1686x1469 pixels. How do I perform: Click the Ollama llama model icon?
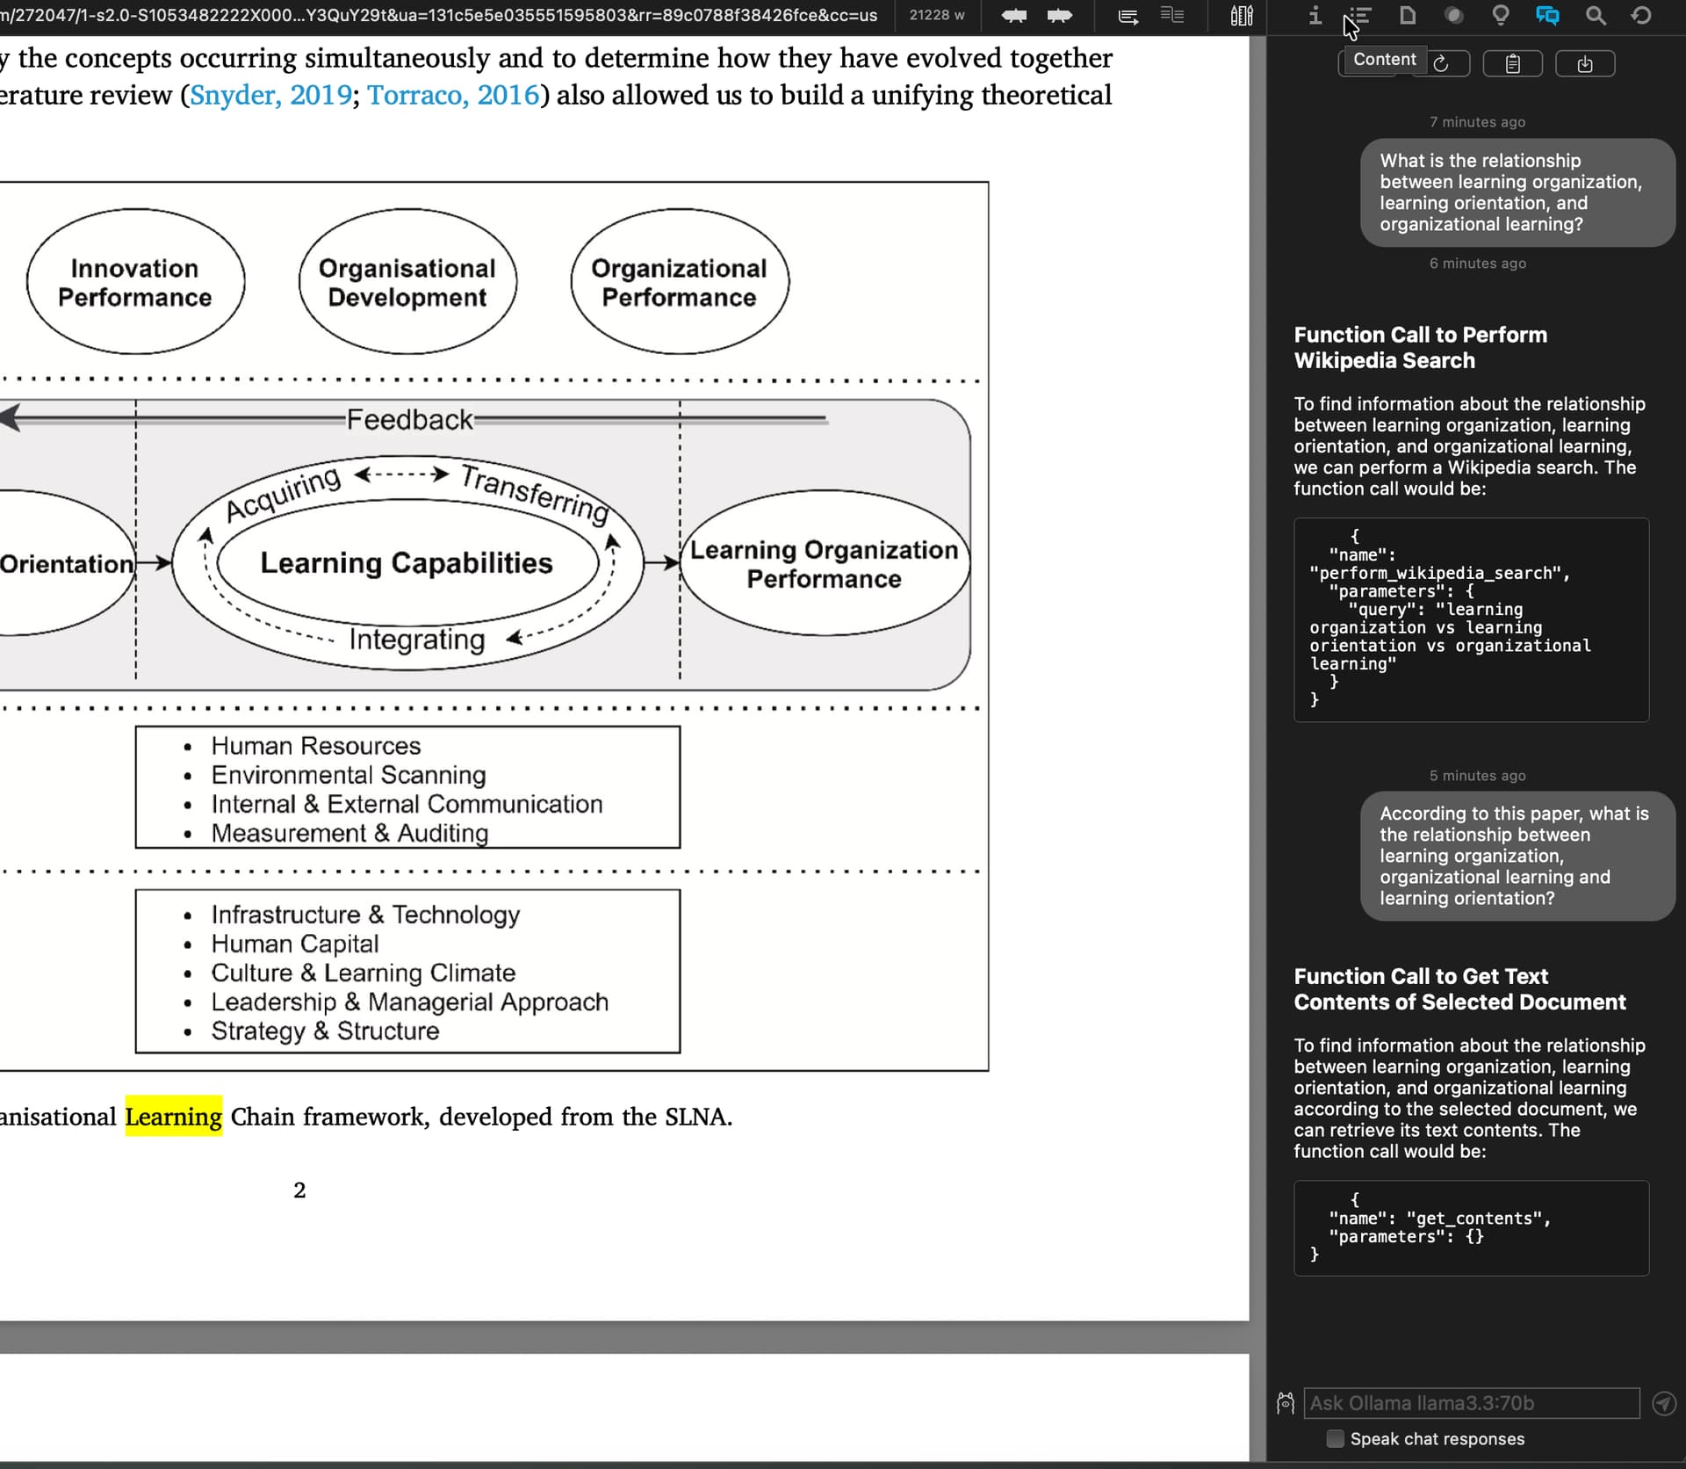coord(1286,1403)
